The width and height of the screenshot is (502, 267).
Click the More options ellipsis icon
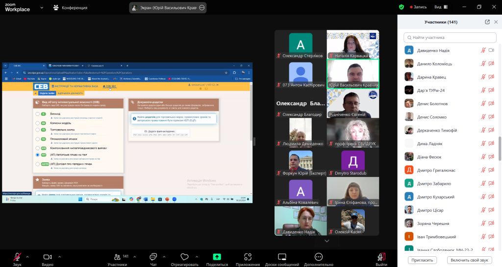pos(319,257)
